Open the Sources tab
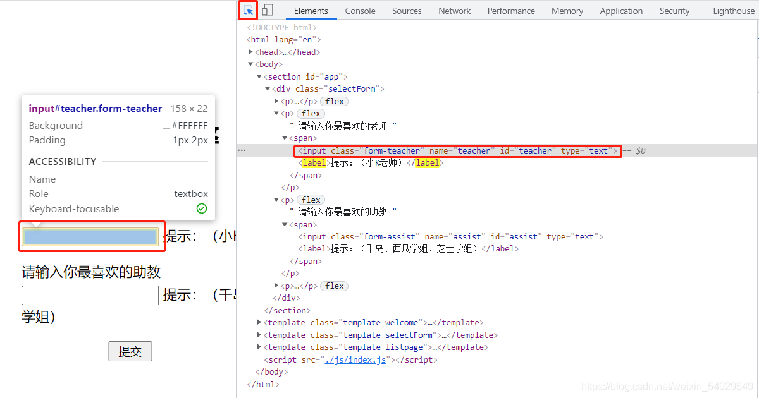This screenshot has width=759, height=398. (x=407, y=11)
